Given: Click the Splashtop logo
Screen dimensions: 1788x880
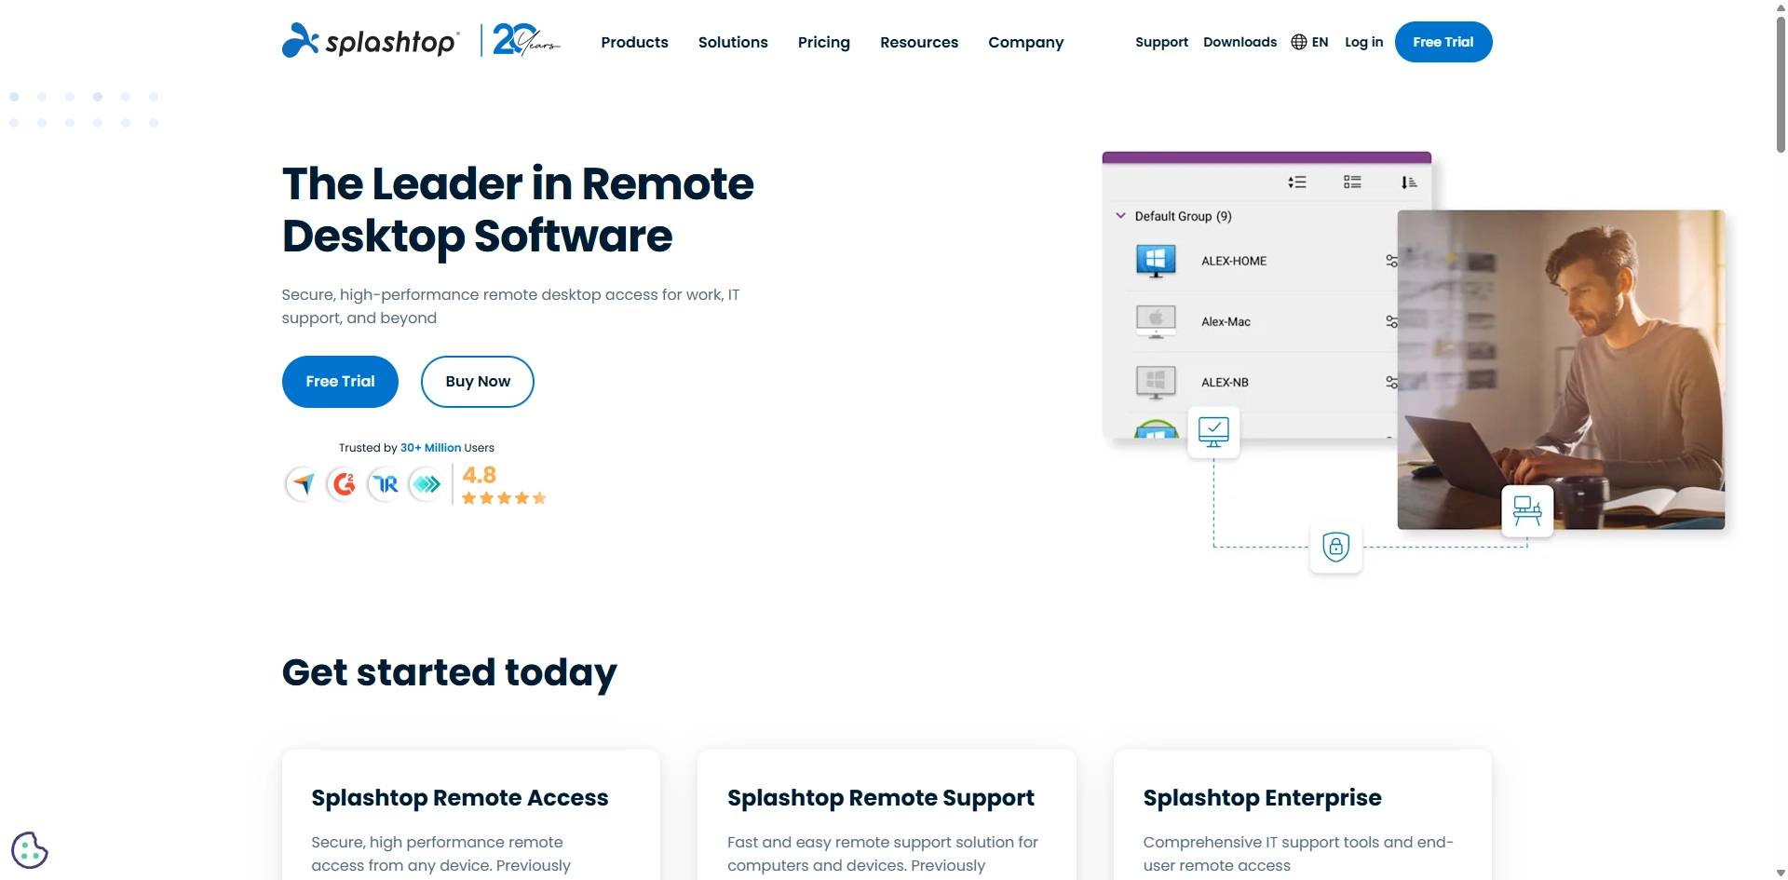Looking at the screenshot, I should click(370, 41).
